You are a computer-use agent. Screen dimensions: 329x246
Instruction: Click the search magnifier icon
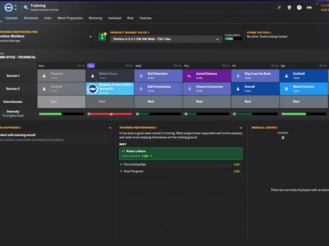click(25, 7)
